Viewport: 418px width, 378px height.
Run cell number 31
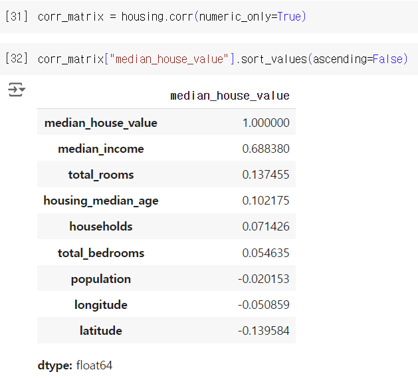(x=17, y=17)
